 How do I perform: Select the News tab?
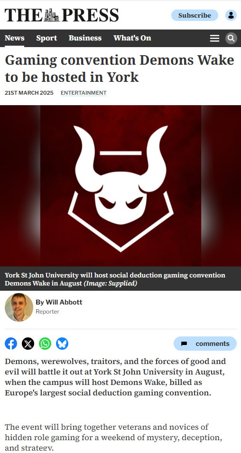[14, 38]
